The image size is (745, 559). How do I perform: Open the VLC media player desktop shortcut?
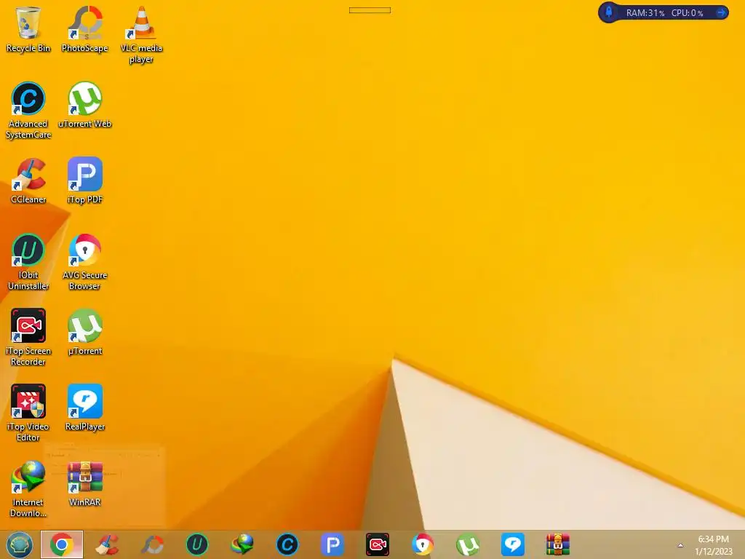141,35
